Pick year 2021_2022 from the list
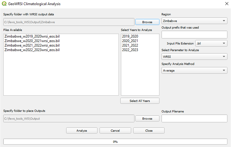Image resolution: width=231 pixels, height=147 pixels. [130, 45]
